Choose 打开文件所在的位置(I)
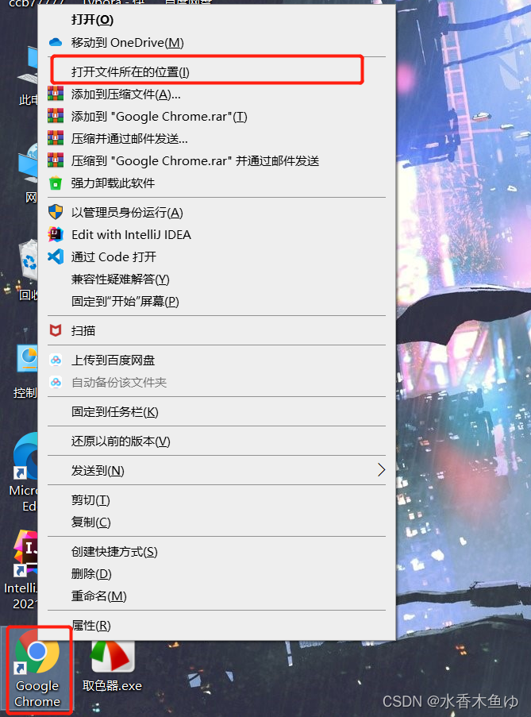Viewport: 531px width, 717px height. pyautogui.click(x=217, y=71)
